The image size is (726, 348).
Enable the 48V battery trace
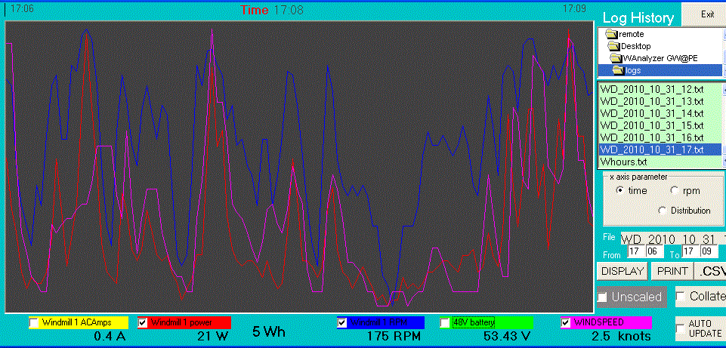point(444,323)
